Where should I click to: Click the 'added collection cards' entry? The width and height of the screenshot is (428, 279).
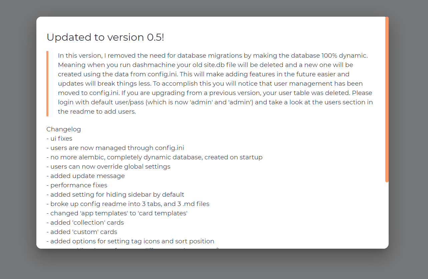(85, 222)
